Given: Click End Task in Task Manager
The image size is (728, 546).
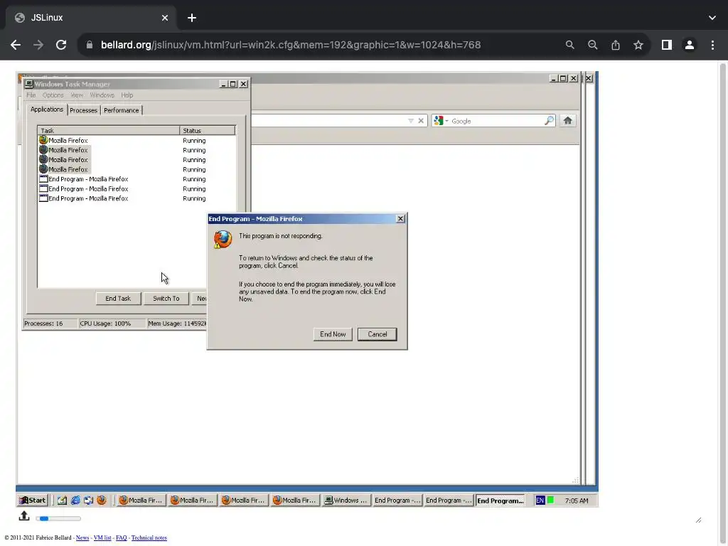Looking at the screenshot, I should click(118, 299).
